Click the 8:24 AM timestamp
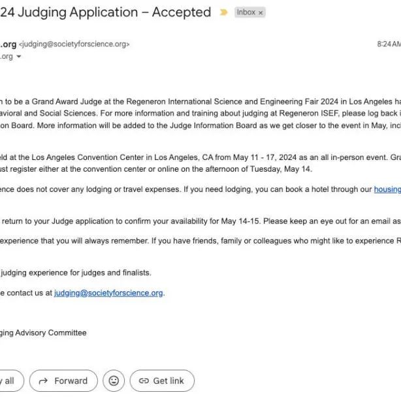 pyautogui.click(x=389, y=44)
